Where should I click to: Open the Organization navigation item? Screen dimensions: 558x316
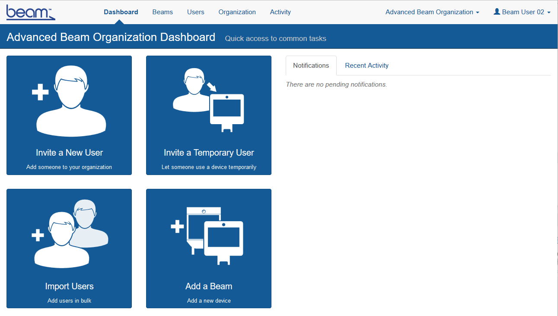[237, 12]
